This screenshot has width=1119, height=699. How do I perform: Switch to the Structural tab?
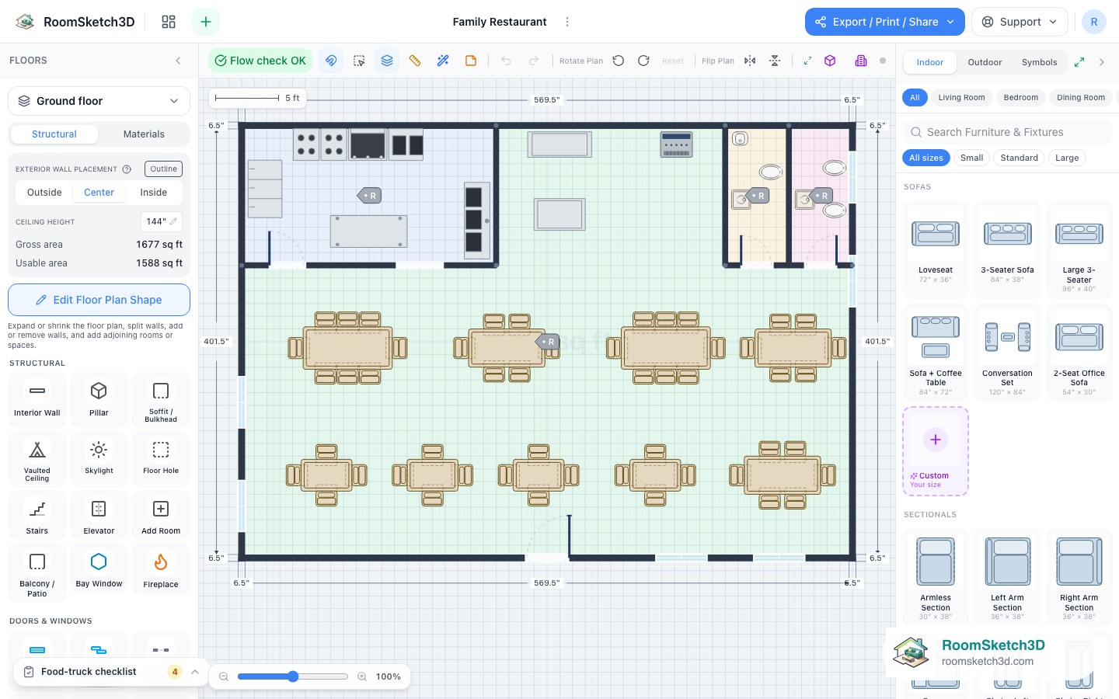click(x=54, y=134)
